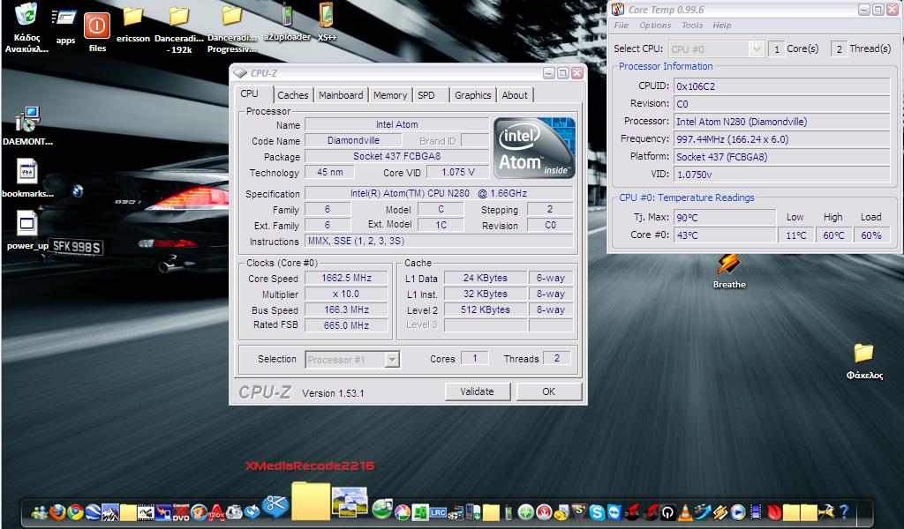Screen dimensions: 904x529
Task: Open the a2uploader desktop shortcut
Action: coord(287,22)
